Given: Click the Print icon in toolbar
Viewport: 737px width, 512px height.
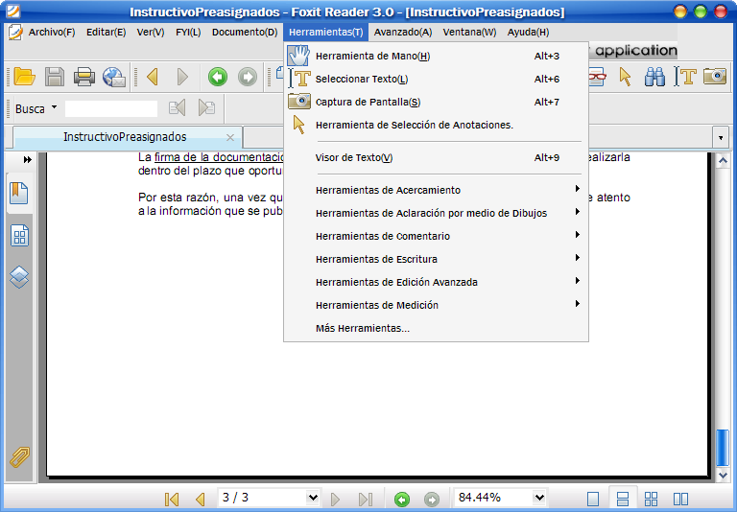Looking at the screenshot, I should tap(84, 77).
